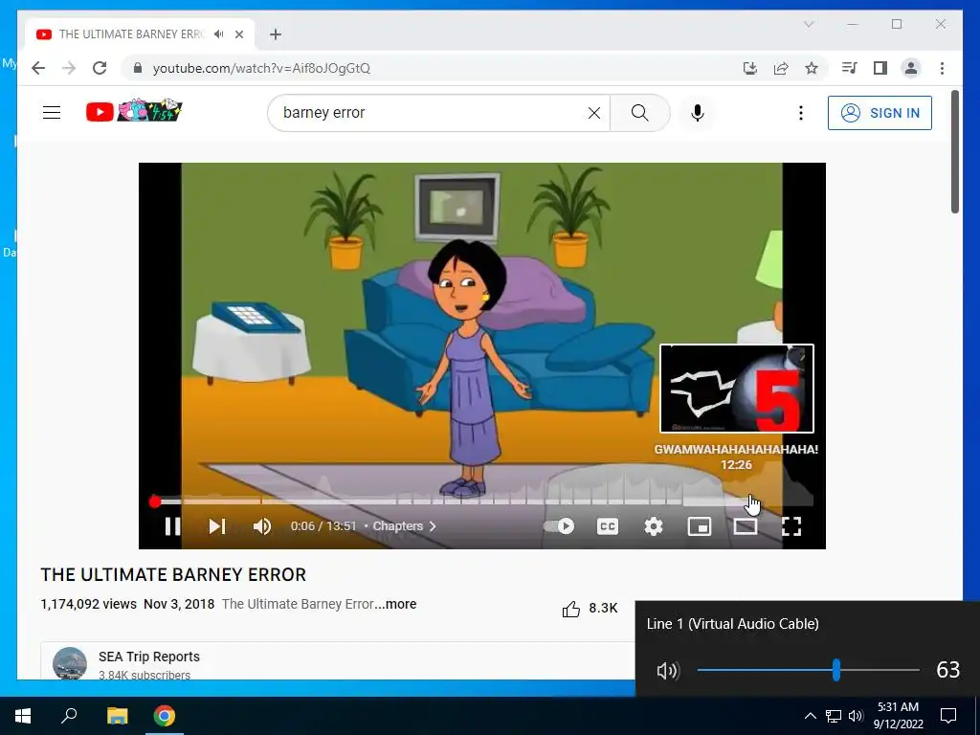
Task: Reload the current page
Action: pyautogui.click(x=100, y=68)
